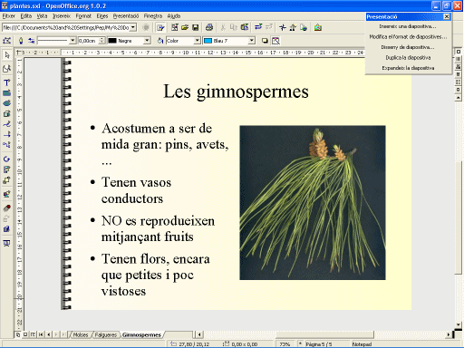Select the 3D Objects tool
Screen dimensions: 464x348
tap(6, 113)
